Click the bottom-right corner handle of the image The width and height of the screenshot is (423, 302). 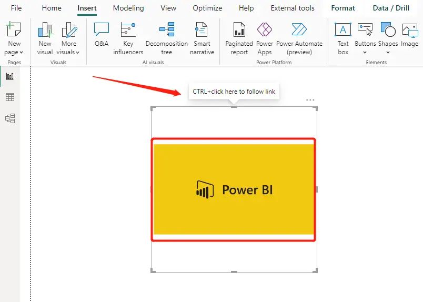click(315, 270)
